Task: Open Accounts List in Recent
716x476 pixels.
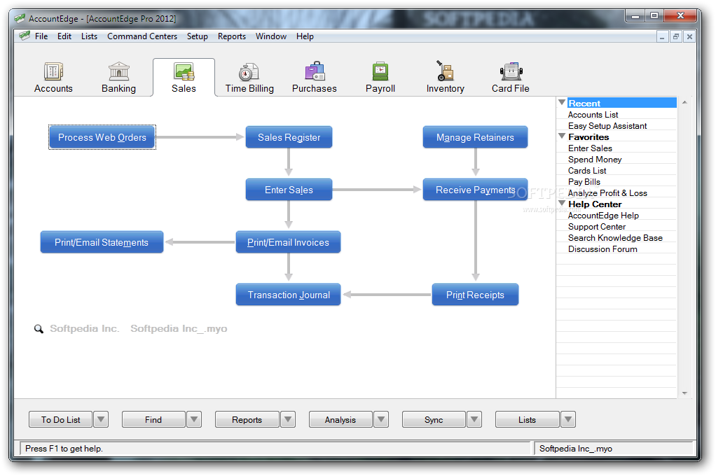Action: click(x=593, y=115)
